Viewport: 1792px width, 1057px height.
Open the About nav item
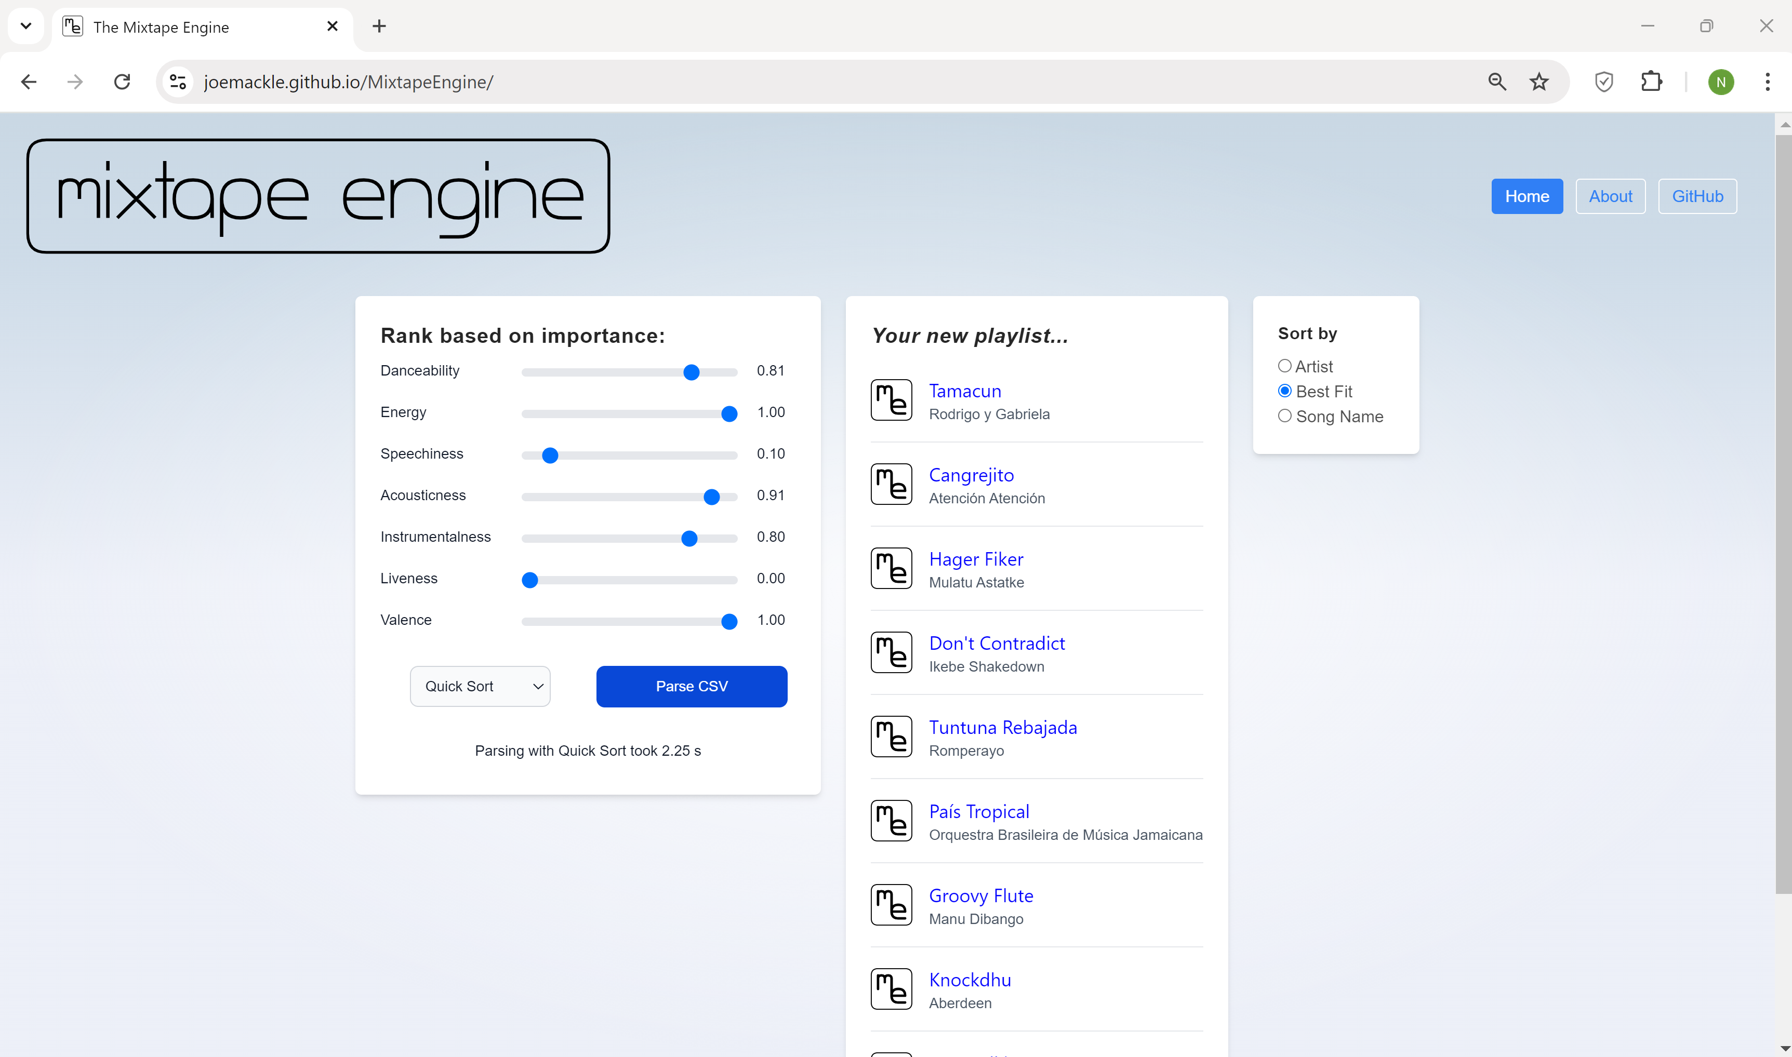click(x=1610, y=196)
